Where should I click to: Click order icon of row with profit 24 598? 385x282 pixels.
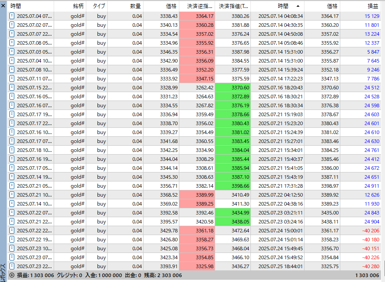[x=12, y=105]
